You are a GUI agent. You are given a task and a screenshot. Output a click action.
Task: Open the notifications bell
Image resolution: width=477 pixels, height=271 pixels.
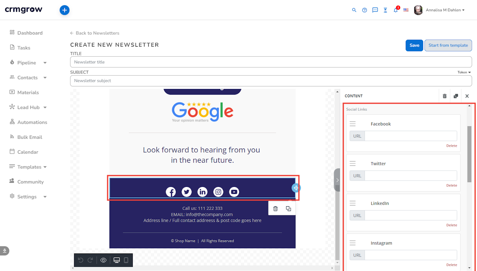396,10
